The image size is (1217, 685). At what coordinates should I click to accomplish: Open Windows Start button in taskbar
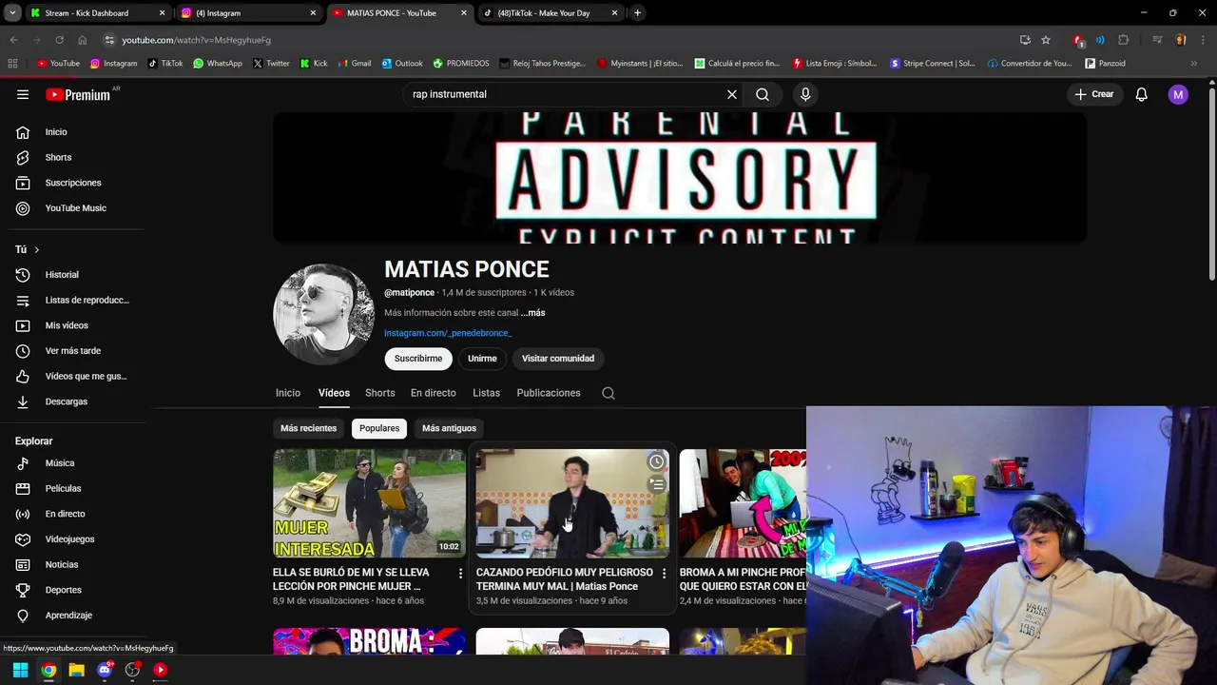coord(20,670)
